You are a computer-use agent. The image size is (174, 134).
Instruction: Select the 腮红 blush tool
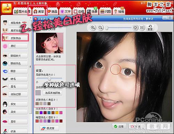coord(18,46)
